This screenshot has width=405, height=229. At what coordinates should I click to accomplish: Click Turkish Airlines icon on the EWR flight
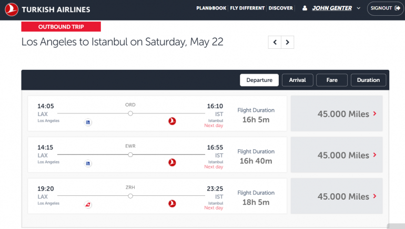(x=171, y=163)
